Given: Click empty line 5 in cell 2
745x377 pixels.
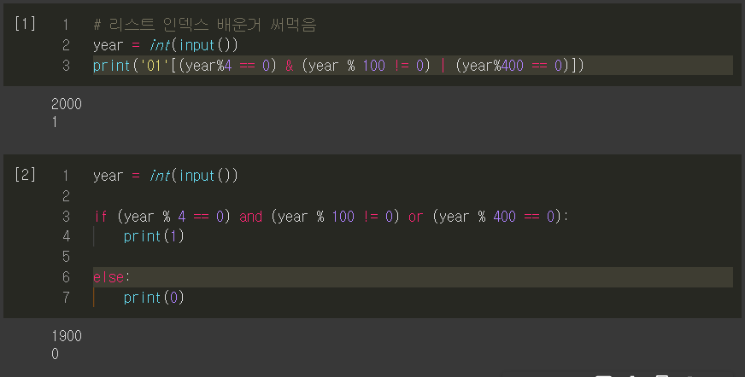Looking at the screenshot, I should point(413,257).
